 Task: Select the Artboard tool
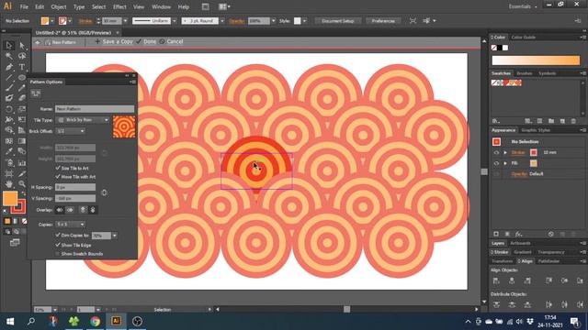(x=9, y=173)
